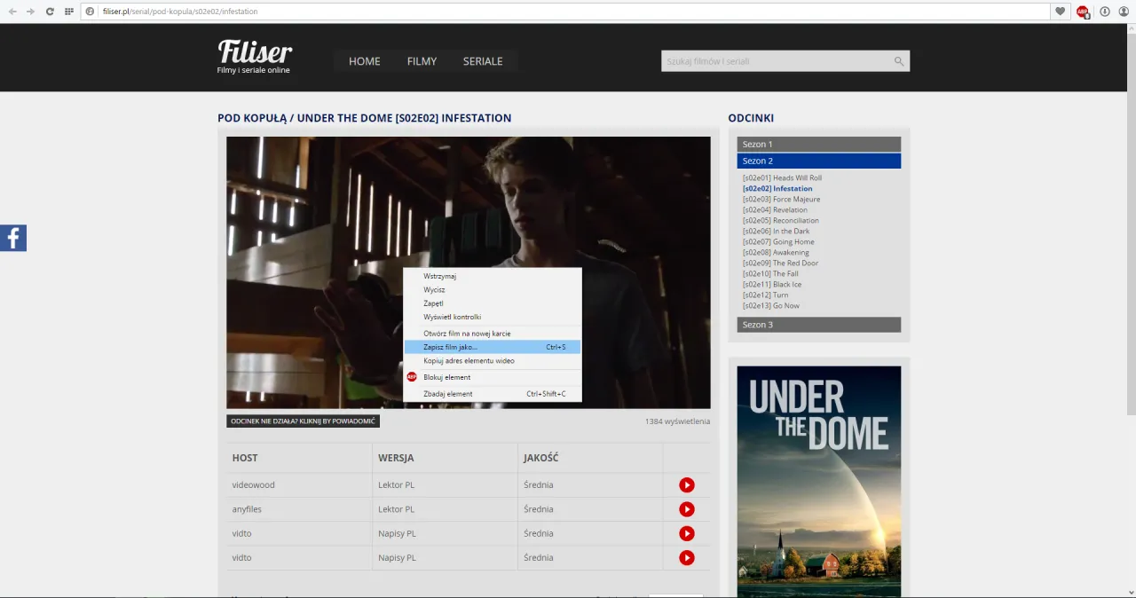Open episode [s02e11] Black Ice
Image resolution: width=1136 pixels, height=598 pixels.
pos(772,285)
